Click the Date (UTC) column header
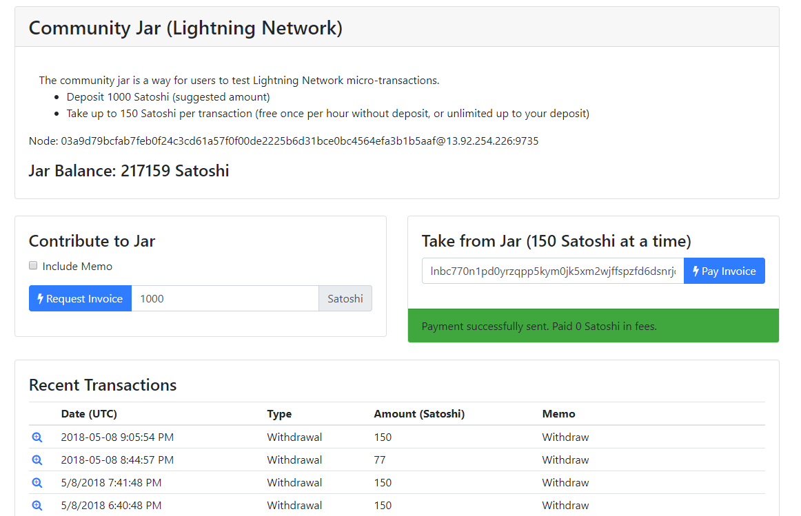This screenshot has width=801, height=516. (x=89, y=414)
